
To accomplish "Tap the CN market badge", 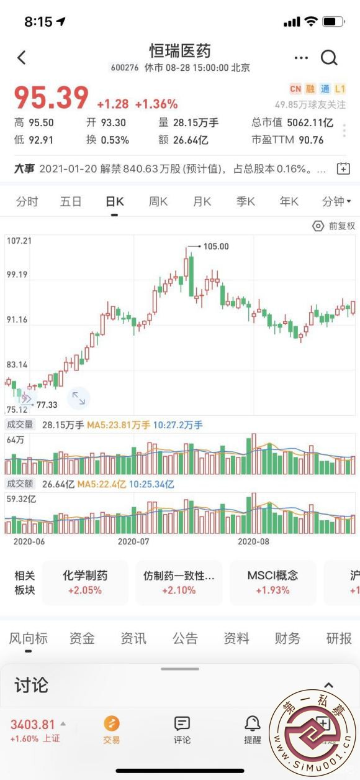I will pyautogui.click(x=295, y=89).
